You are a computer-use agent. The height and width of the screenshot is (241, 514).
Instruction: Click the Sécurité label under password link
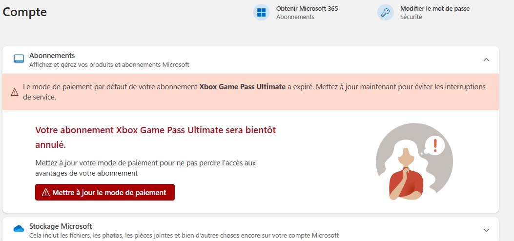(411, 17)
